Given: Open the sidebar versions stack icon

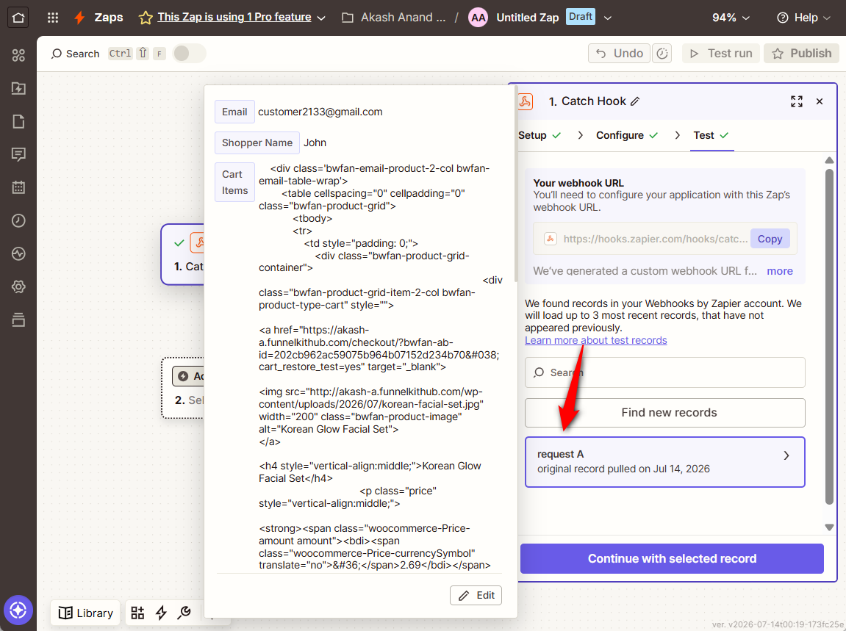Looking at the screenshot, I should pyautogui.click(x=18, y=320).
